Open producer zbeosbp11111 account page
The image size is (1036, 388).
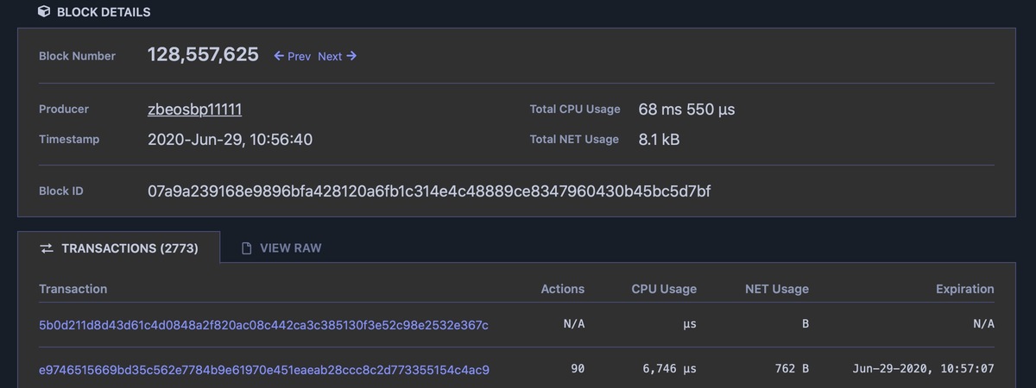coord(194,110)
